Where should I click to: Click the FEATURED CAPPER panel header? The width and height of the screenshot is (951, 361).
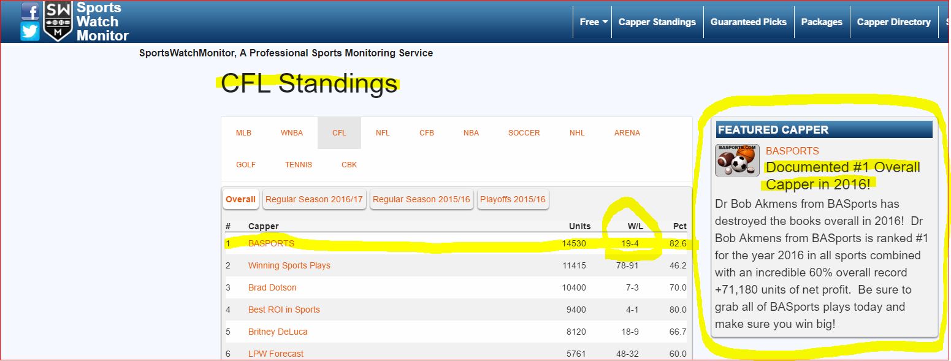(x=824, y=129)
